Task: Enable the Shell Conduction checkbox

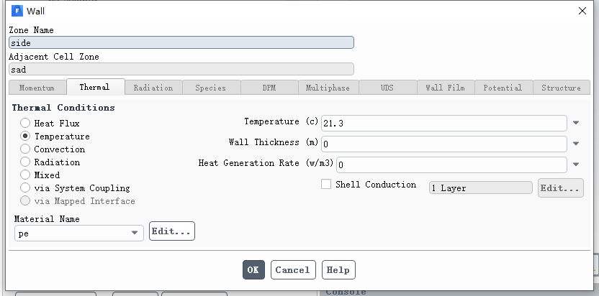Action: tap(326, 184)
